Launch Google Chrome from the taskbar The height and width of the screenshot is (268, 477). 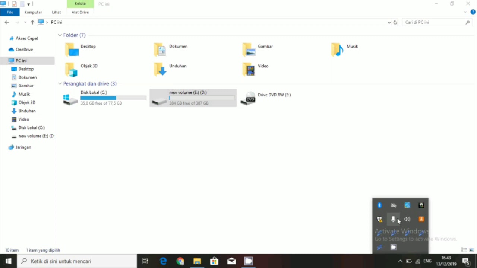tap(180, 261)
